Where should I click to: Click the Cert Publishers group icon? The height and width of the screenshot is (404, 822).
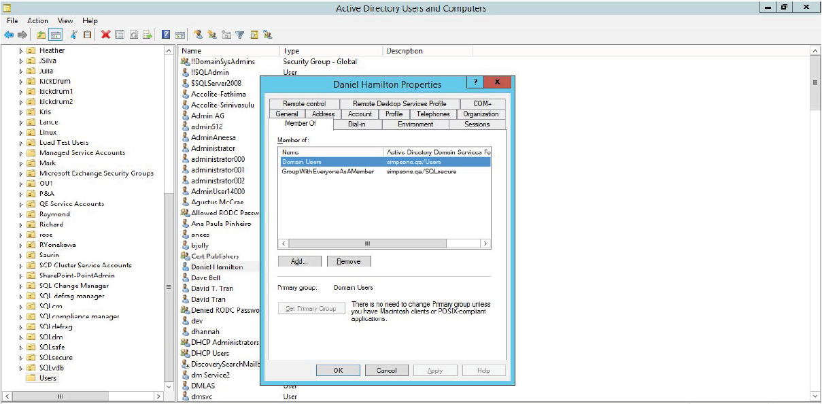185,256
